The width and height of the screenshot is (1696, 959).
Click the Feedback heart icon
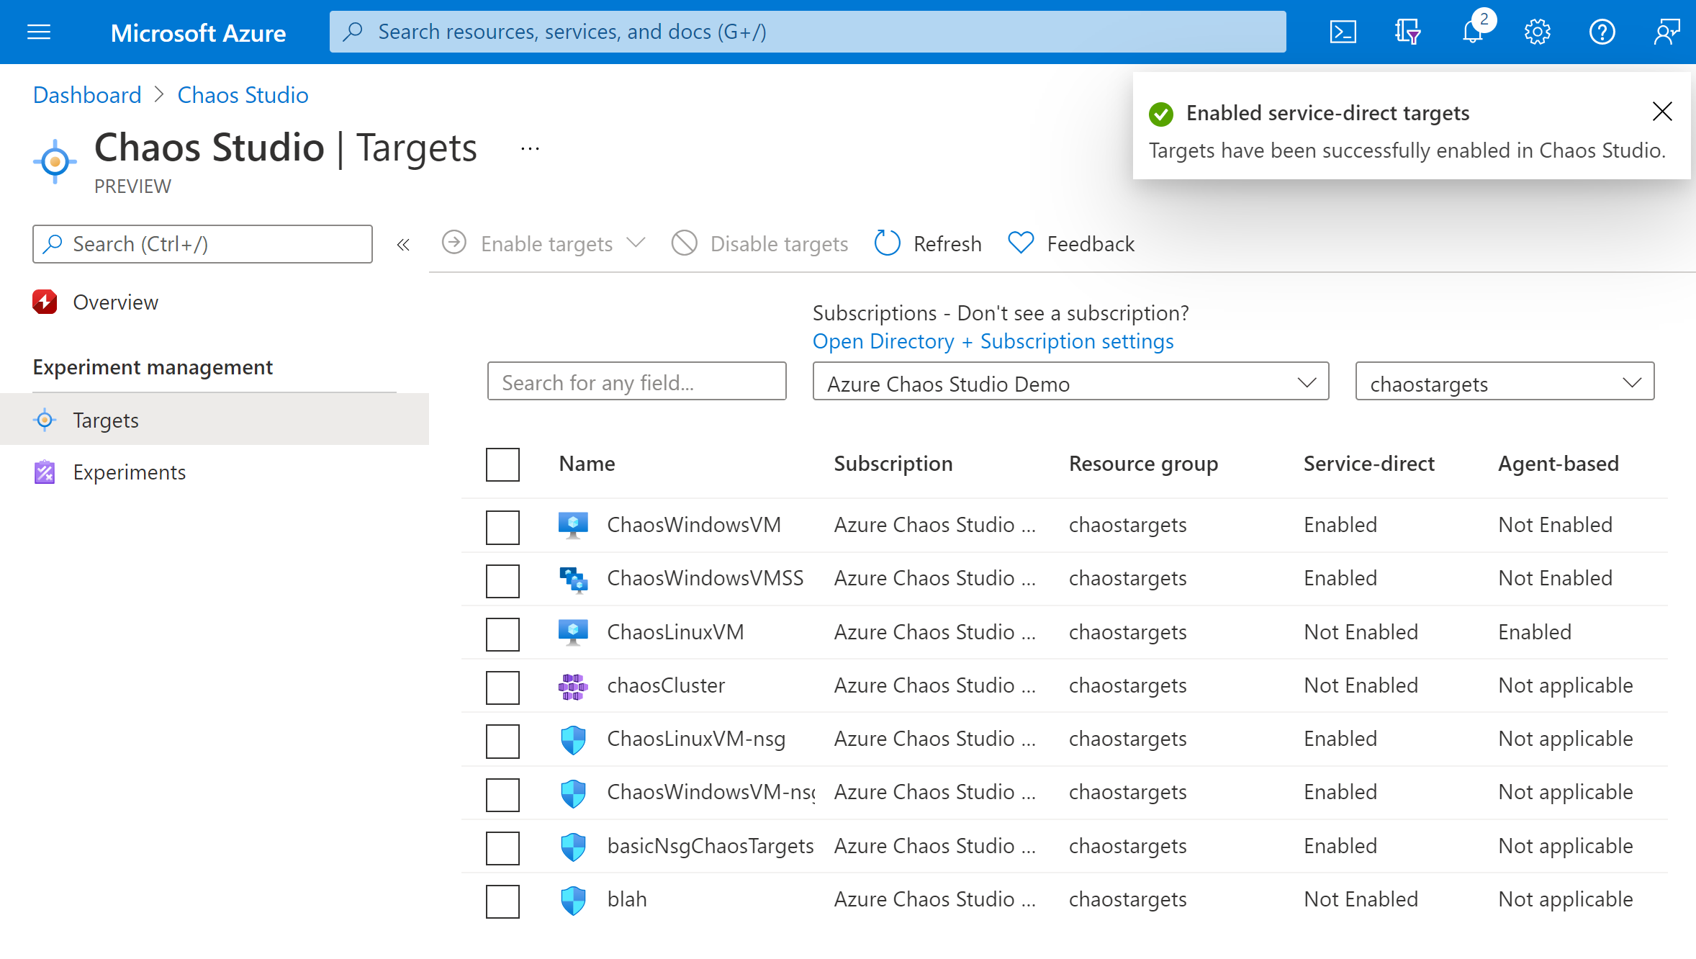1020,243
